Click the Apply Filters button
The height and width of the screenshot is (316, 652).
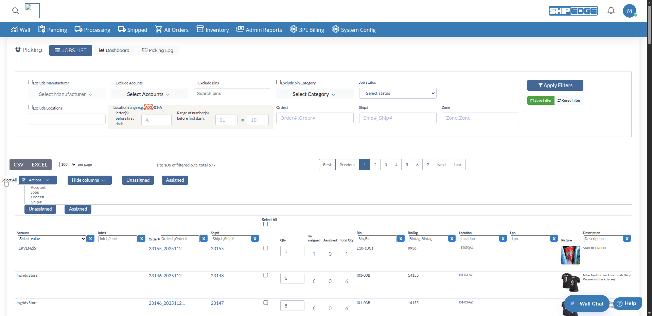555,85
